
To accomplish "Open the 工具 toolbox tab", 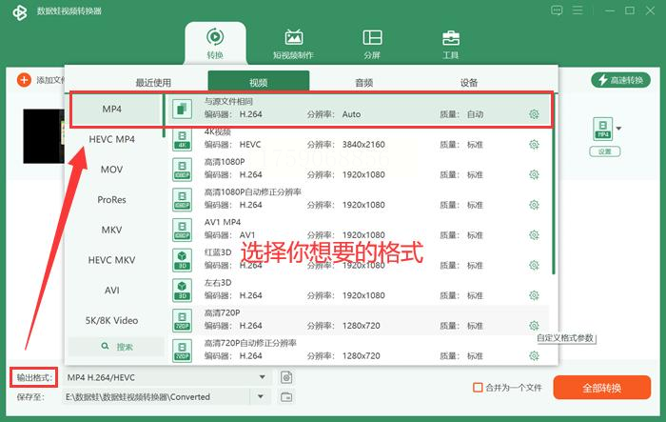I will [x=451, y=44].
